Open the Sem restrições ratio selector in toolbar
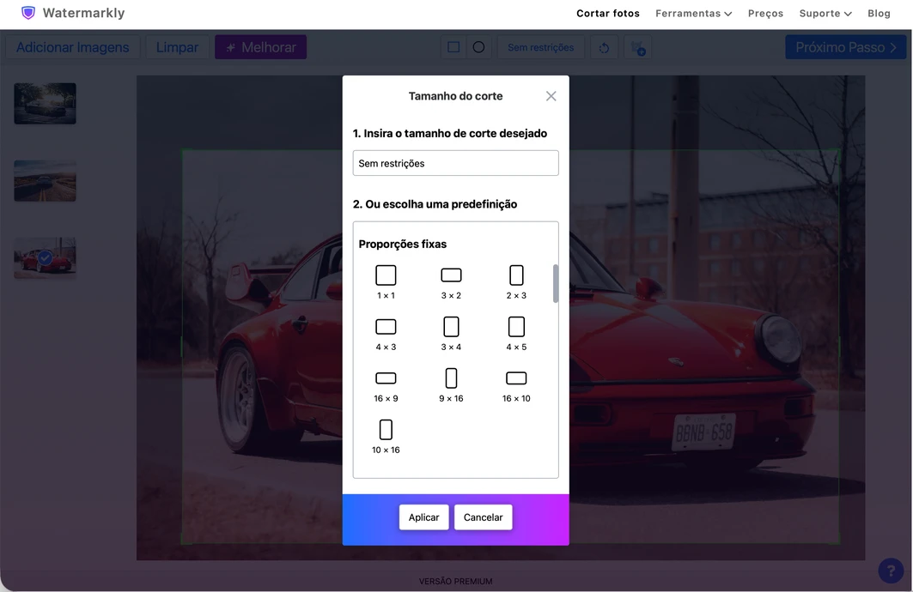The image size is (913, 592). click(x=540, y=47)
